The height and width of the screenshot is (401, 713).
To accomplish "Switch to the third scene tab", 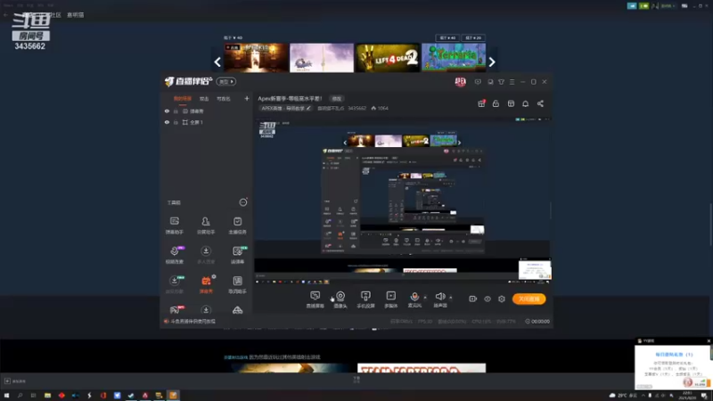I will click(x=224, y=99).
